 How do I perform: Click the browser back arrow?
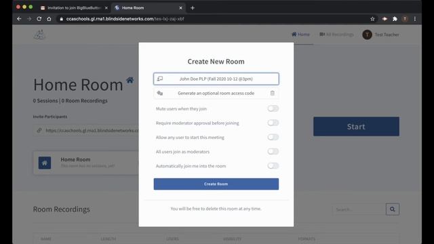(x=19, y=19)
